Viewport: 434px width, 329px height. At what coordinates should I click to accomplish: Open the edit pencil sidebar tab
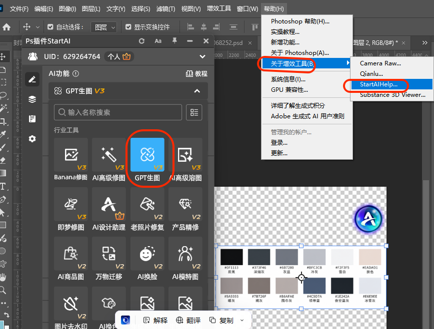[32, 79]
